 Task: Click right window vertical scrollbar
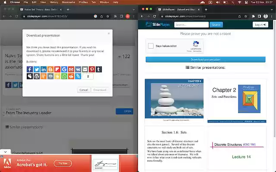pyautogui.click(x=275, y=79)
